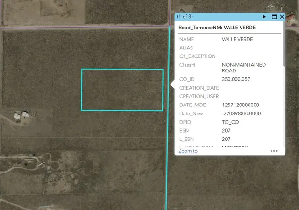Screen dimensions: 299x210
Task: Select the Date_New value -2208988800000
Action: 241,113
